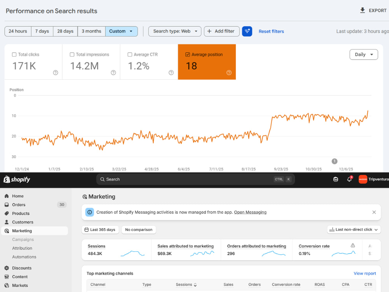Image resolution: width=389 pixels, height=292 pixels.
Task: Click the Home sidebar icon
Action: coord(7,196)
